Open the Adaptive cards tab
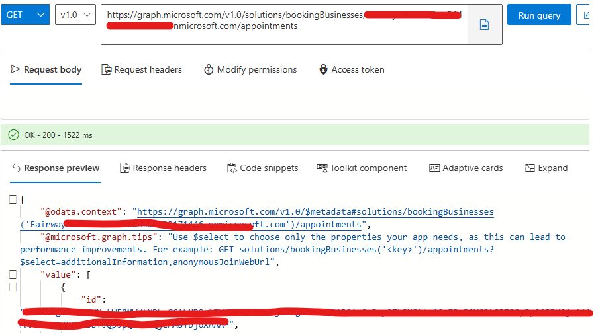Image resolution: width=594 pixels, height=333 pixels. coord(466,168)
